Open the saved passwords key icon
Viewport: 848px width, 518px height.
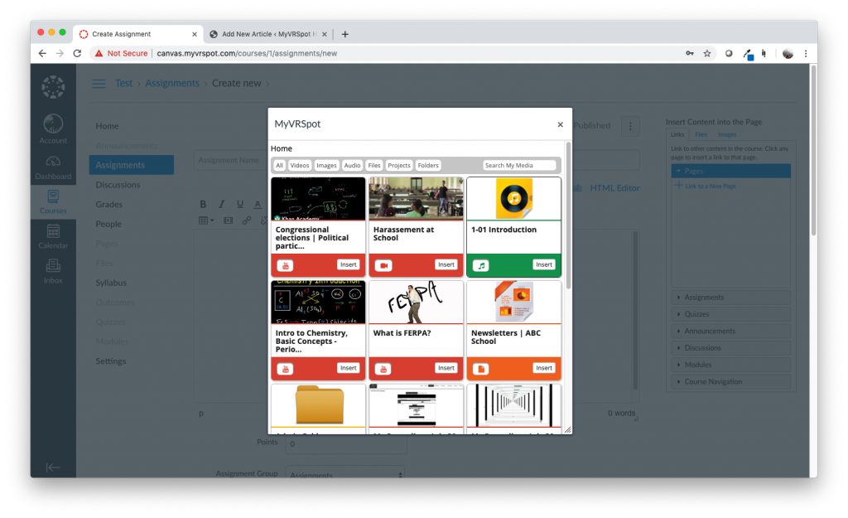(690, 53)
